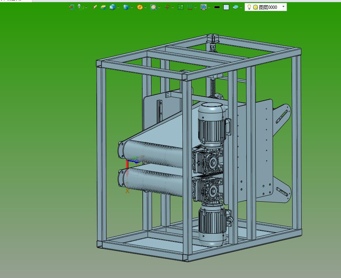Open the view orientation dropdown arrow
341x278 pixels.
coord(132,7)
